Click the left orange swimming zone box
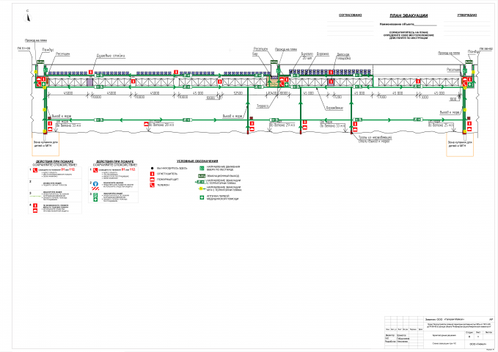 (45, 144)
